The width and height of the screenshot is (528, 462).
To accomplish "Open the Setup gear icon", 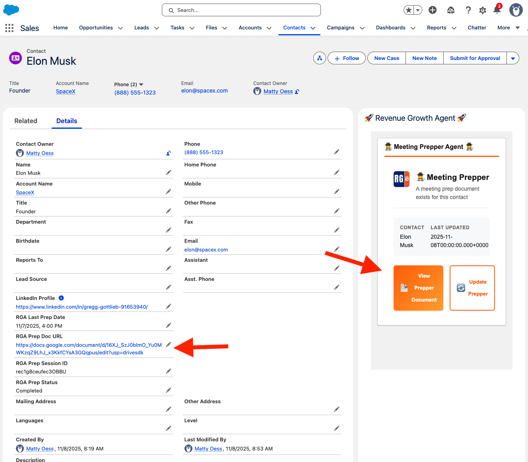I will pyautogui.click(x=482, y=10).
